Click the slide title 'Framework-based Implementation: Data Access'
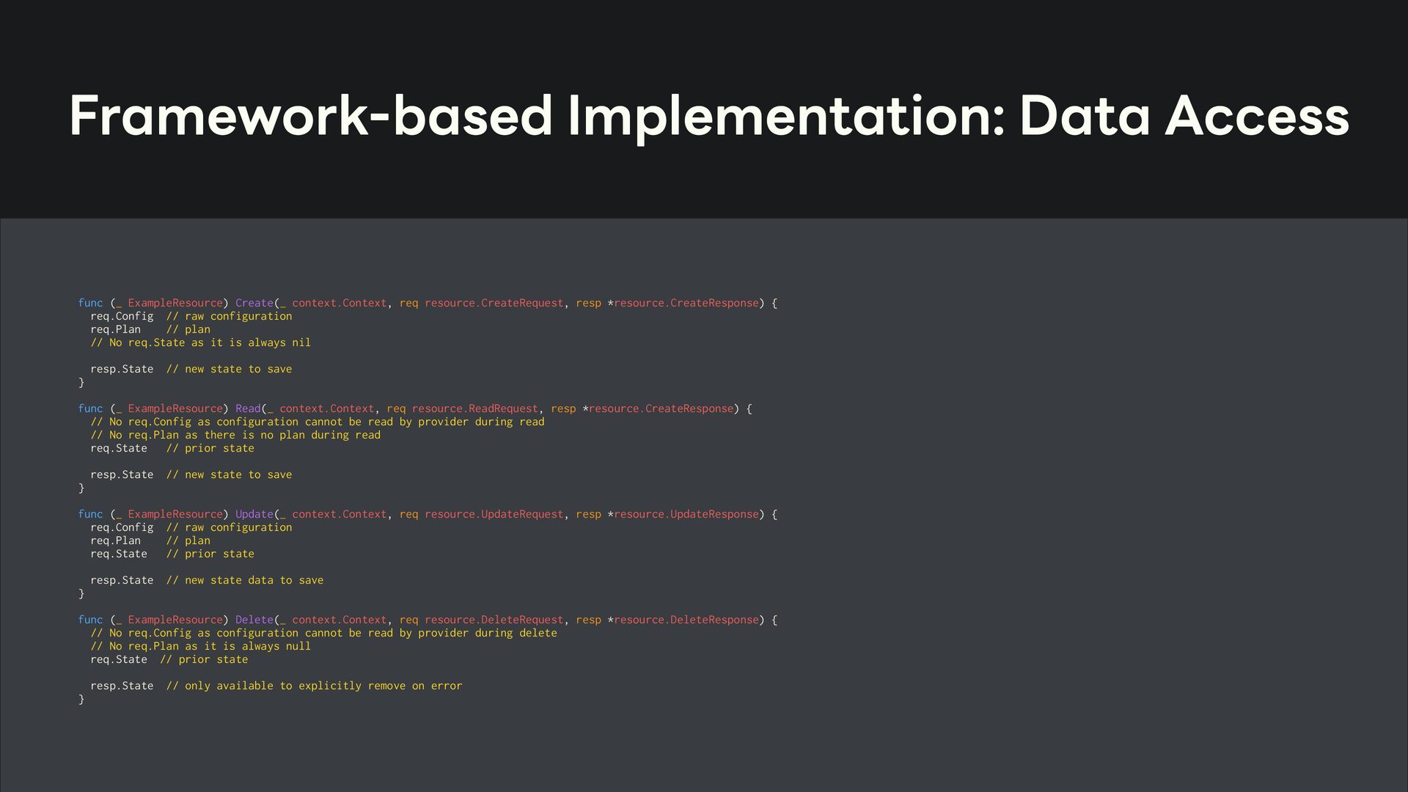The width and height of the screenshot is (1408, 792). (x=708, y=116)
